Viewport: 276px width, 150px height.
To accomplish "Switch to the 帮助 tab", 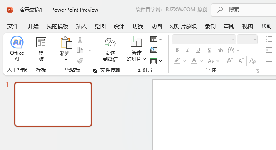I will point(266,26).
